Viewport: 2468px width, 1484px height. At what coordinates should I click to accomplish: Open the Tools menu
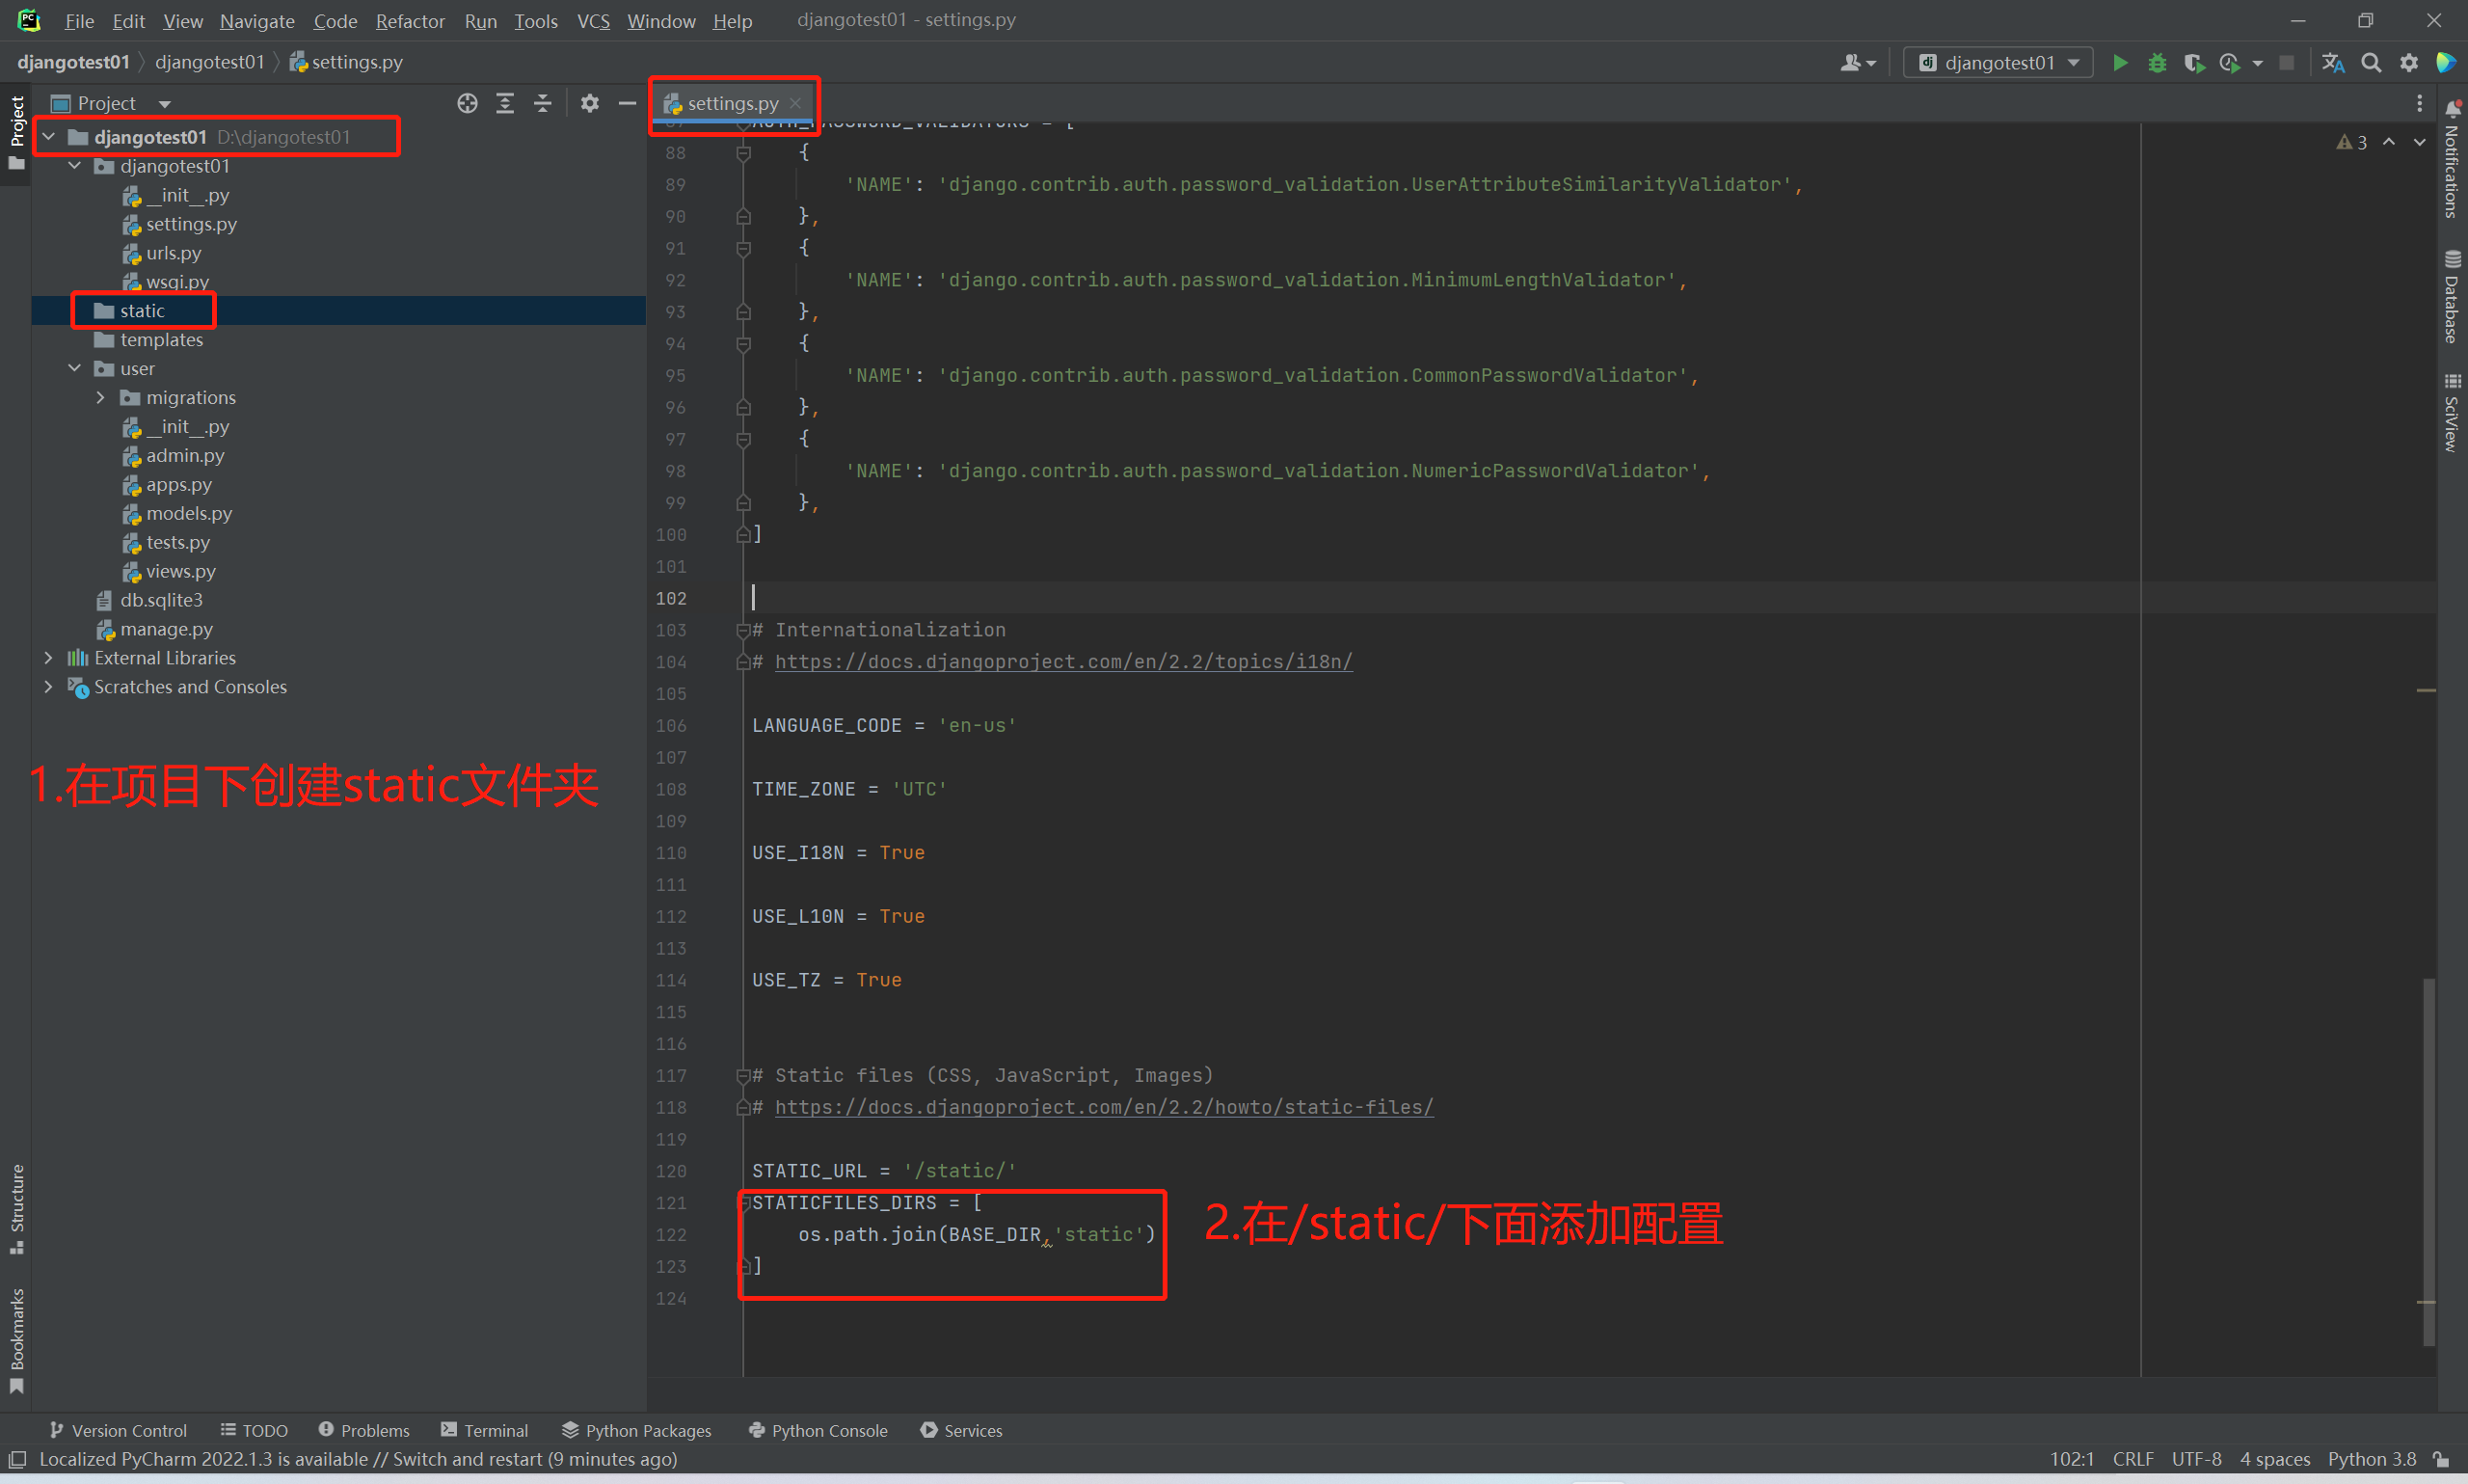coord(536,21)
